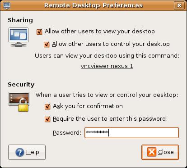Open the vncviewer nexus:1 command link
This screenshot has height=168, width=187.
tap(107, 66)
